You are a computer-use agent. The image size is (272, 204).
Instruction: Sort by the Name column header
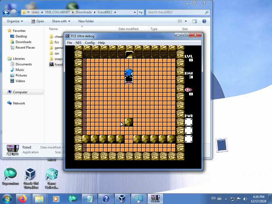click(53, 29)
